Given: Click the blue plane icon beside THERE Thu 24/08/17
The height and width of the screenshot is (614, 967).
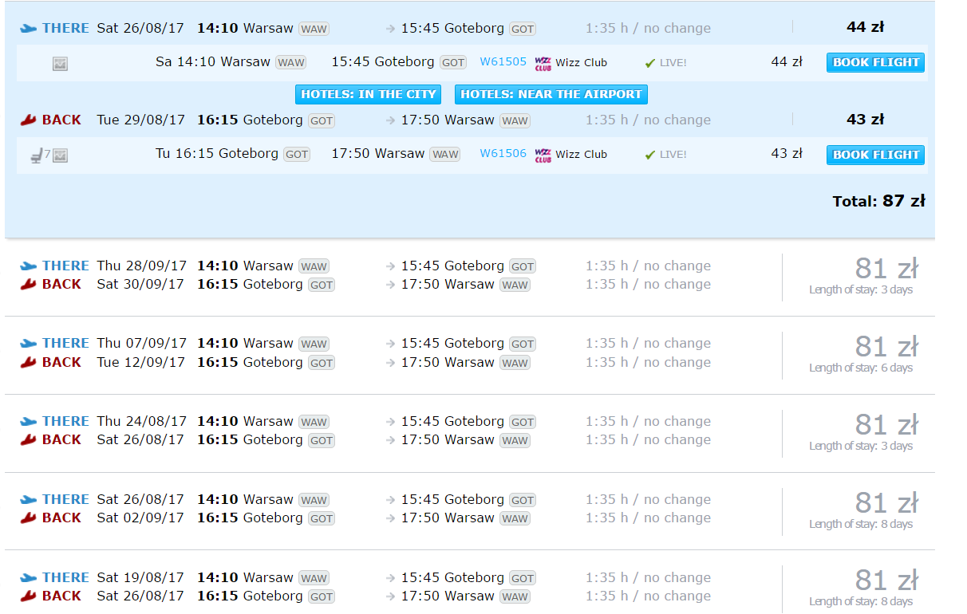Looking at the screenshot, I should [29, 422].
